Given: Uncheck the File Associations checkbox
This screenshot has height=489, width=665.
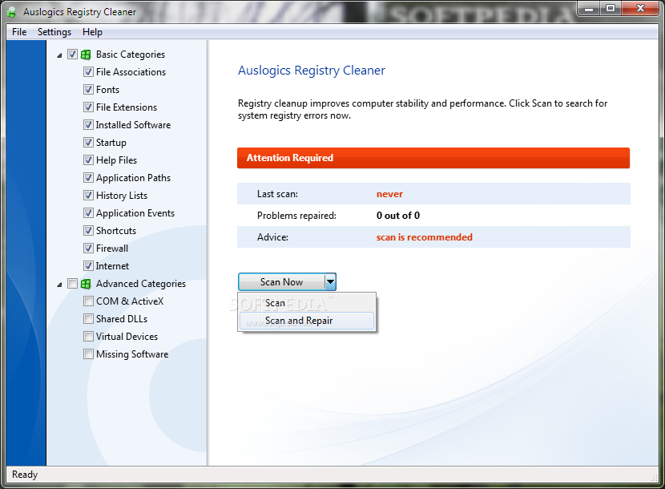Looking at the screenshot, I should point(88,71).
